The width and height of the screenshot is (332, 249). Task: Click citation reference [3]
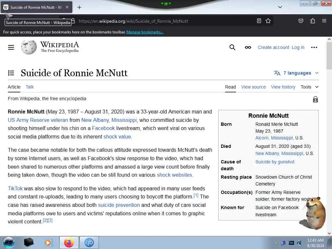pos(50,220)
